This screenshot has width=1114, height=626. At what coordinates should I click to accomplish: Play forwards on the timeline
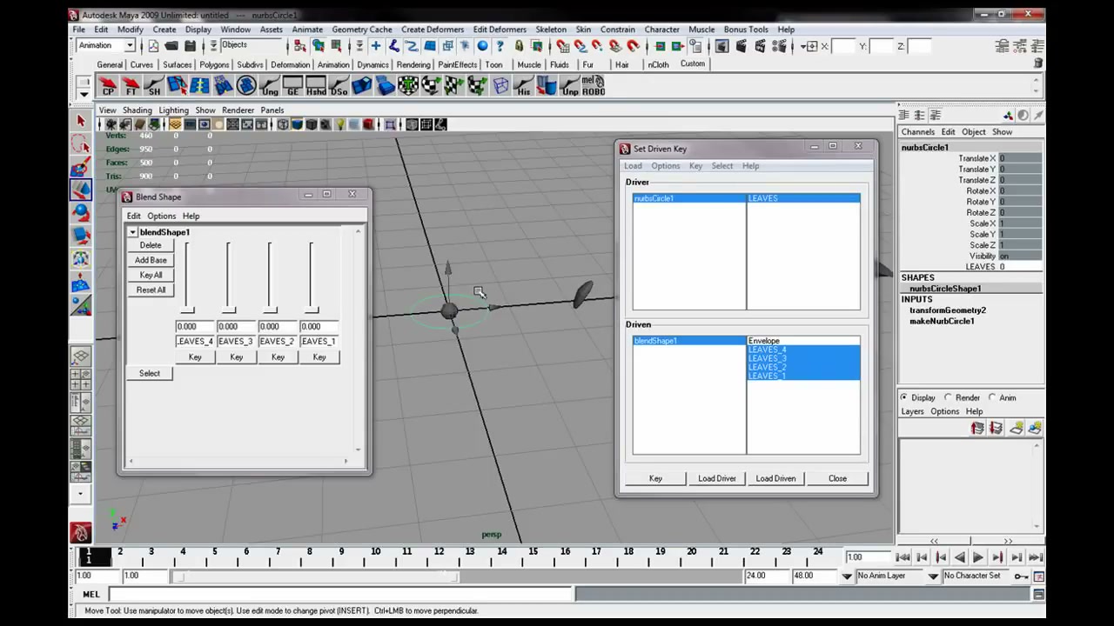(x=978, y=557)
